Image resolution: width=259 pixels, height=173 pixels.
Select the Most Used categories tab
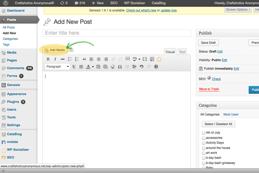pyautogui.click(x=231, y=114)
